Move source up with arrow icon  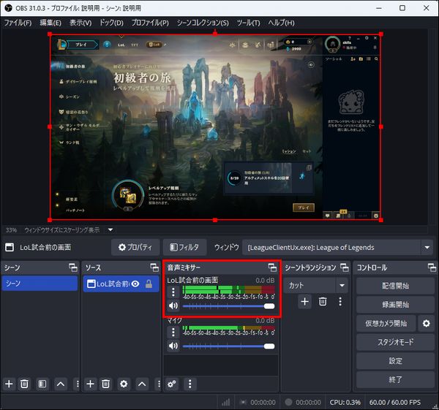142,384
